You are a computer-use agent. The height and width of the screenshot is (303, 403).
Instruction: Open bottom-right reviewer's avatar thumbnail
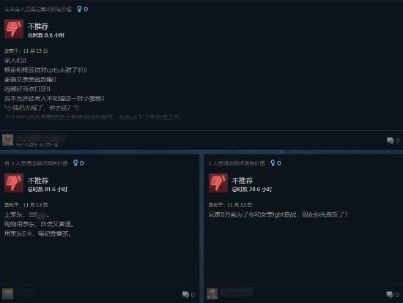pos(212,293)
